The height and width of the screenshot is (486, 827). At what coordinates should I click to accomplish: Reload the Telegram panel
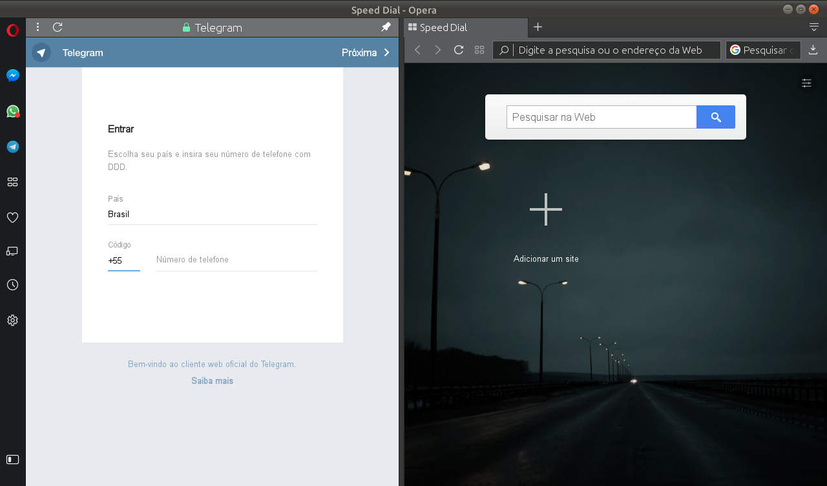58,27
